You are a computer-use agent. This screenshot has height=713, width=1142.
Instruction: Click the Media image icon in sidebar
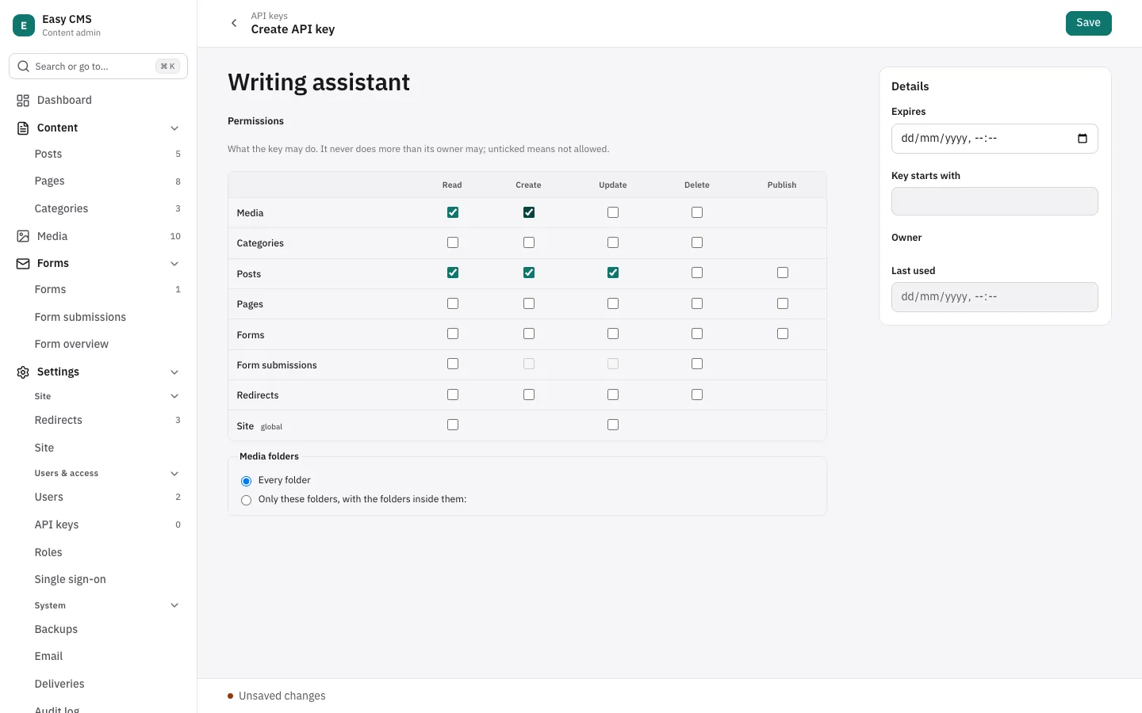(23, 236)
